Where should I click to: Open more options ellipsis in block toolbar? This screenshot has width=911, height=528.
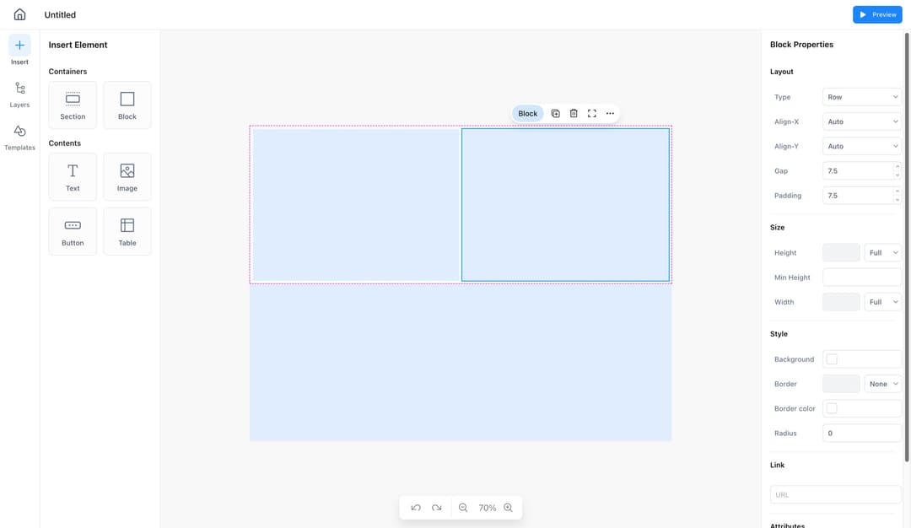610,113
